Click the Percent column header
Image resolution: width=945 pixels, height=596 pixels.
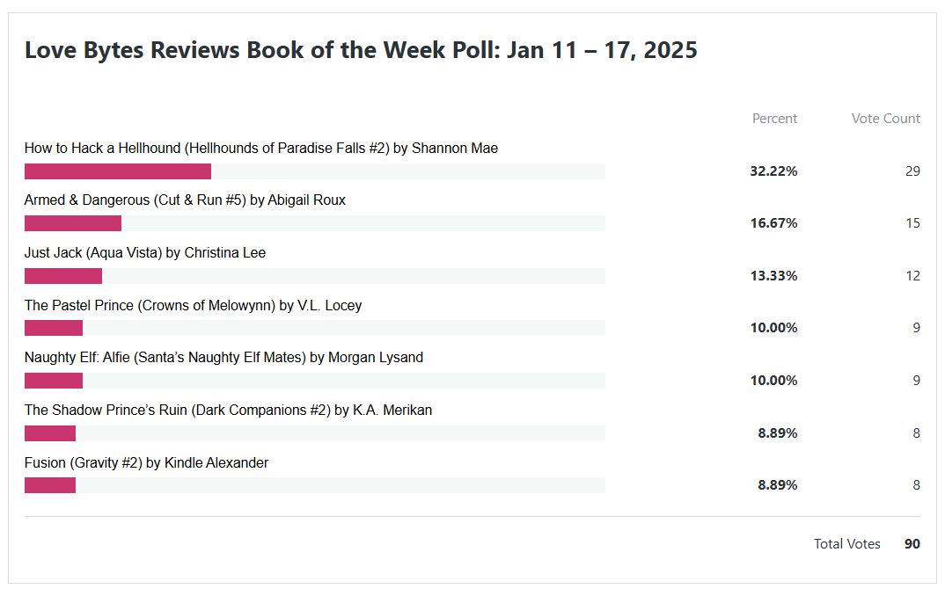(774, 119)
